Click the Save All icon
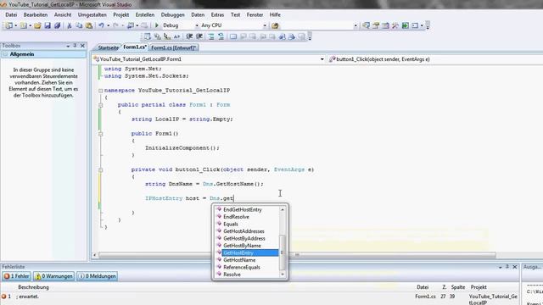Viewport: 543px width, 305px height. click(x=57, y=25)
